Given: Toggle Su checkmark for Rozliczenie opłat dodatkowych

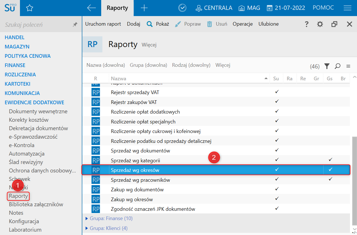Looking at the screenshot, I should 277,111.
